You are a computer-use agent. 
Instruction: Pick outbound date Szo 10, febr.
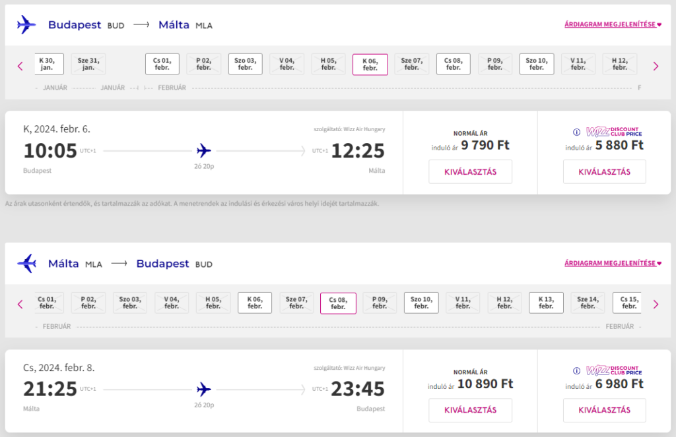pos(536,64)
